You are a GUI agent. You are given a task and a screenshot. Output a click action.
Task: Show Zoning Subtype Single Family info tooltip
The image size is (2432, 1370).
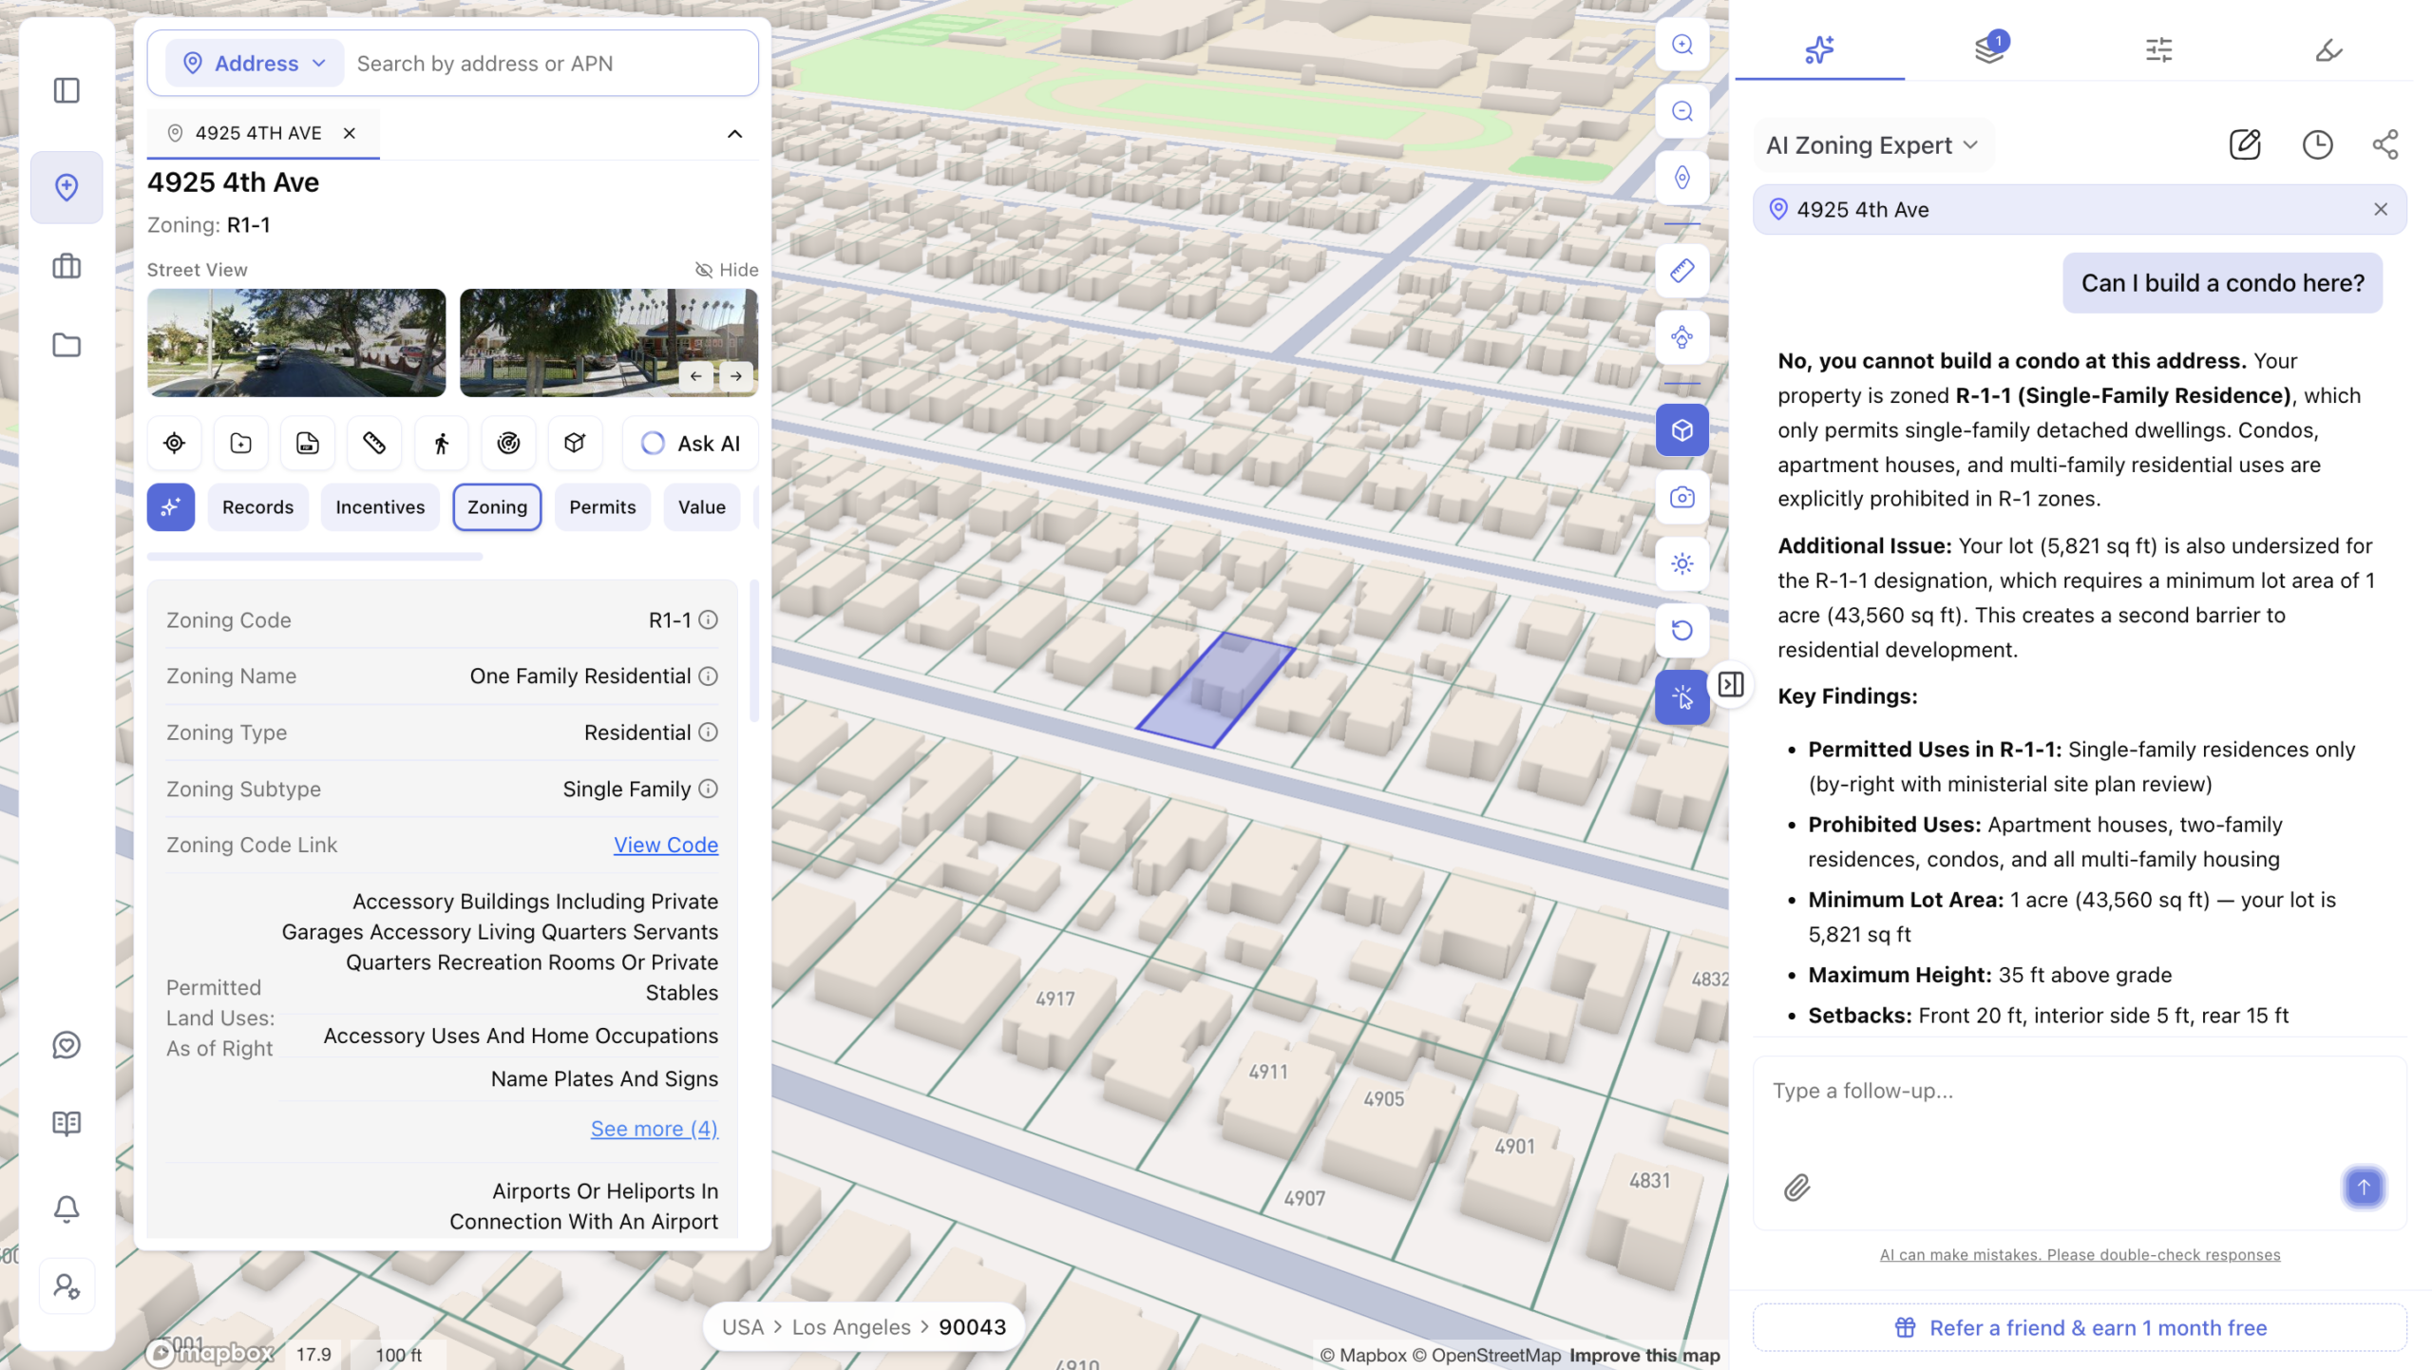708,789
